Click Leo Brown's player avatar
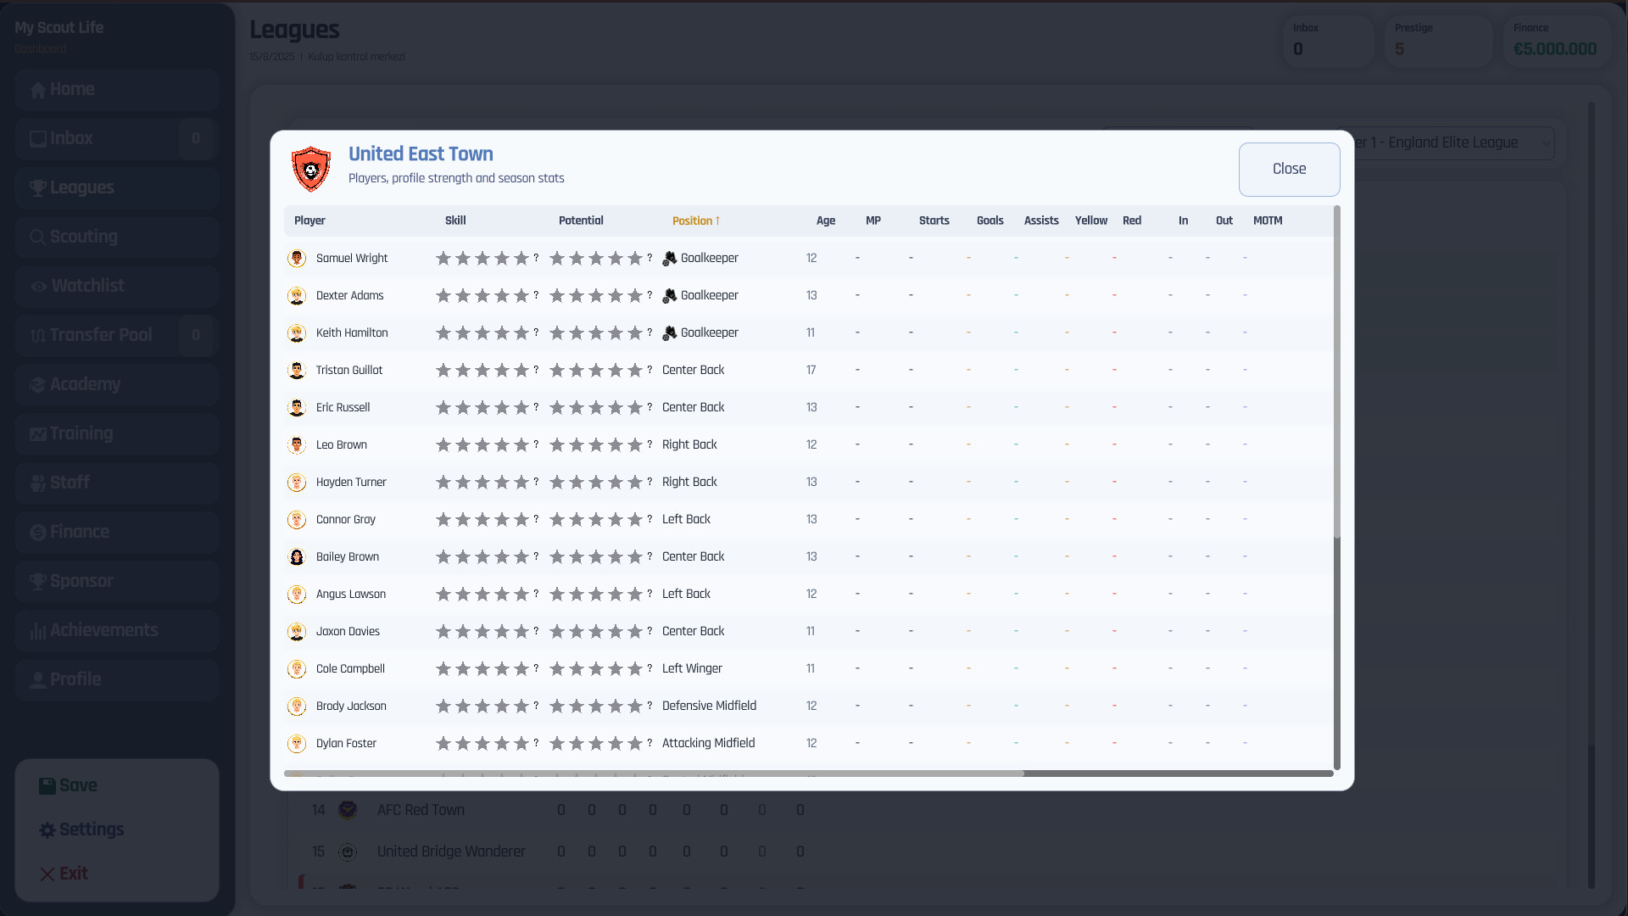Image resolution: width=1628 pixels, height=916 pixels. click(x=297, y=445)
